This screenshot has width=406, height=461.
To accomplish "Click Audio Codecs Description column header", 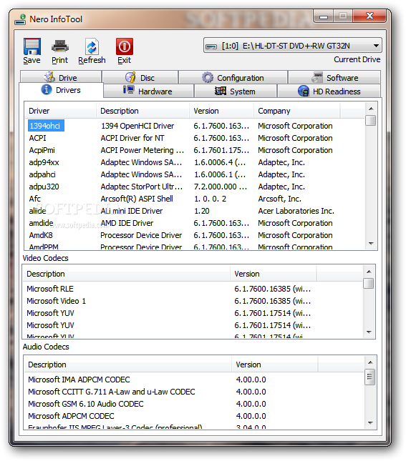I will (128, 365).
